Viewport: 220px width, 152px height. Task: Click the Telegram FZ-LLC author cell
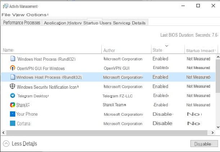tap(118, 96)
